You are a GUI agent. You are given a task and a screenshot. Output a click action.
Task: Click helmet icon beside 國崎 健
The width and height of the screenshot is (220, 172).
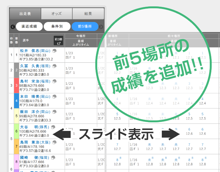pos(54,158)
